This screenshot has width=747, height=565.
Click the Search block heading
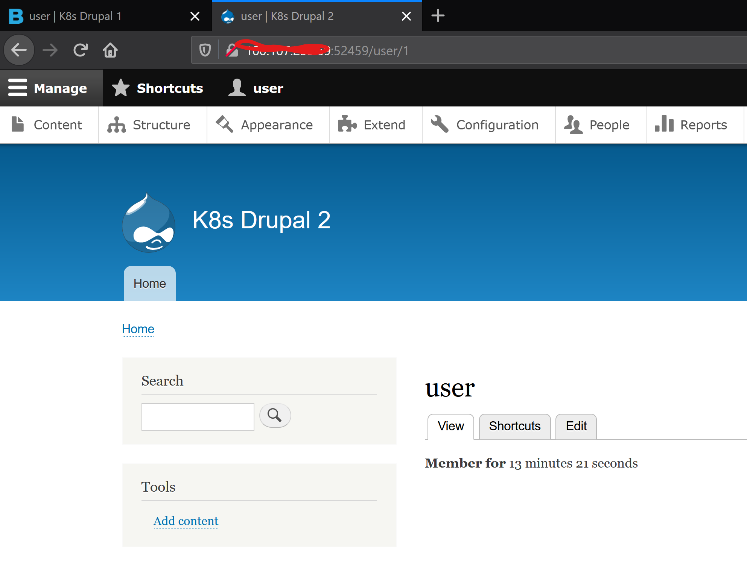[162, 381]
